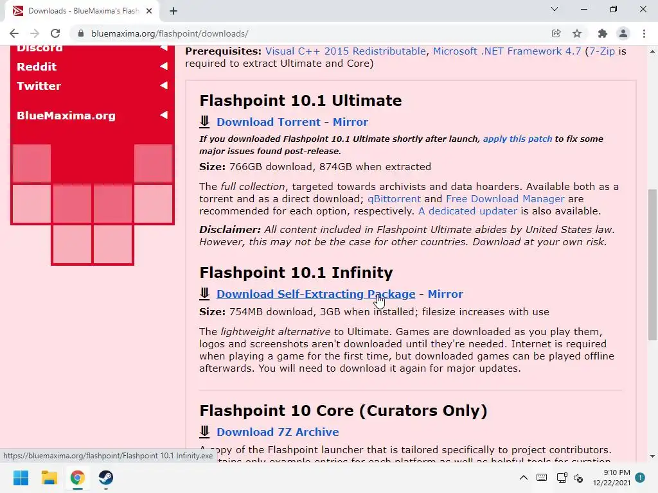
Task: Click the download icon beside Download Torrent
Action: click(x=204, y=122)
